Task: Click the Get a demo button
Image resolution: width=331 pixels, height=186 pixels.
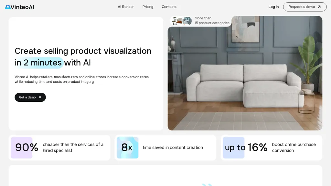Action: 30,97
